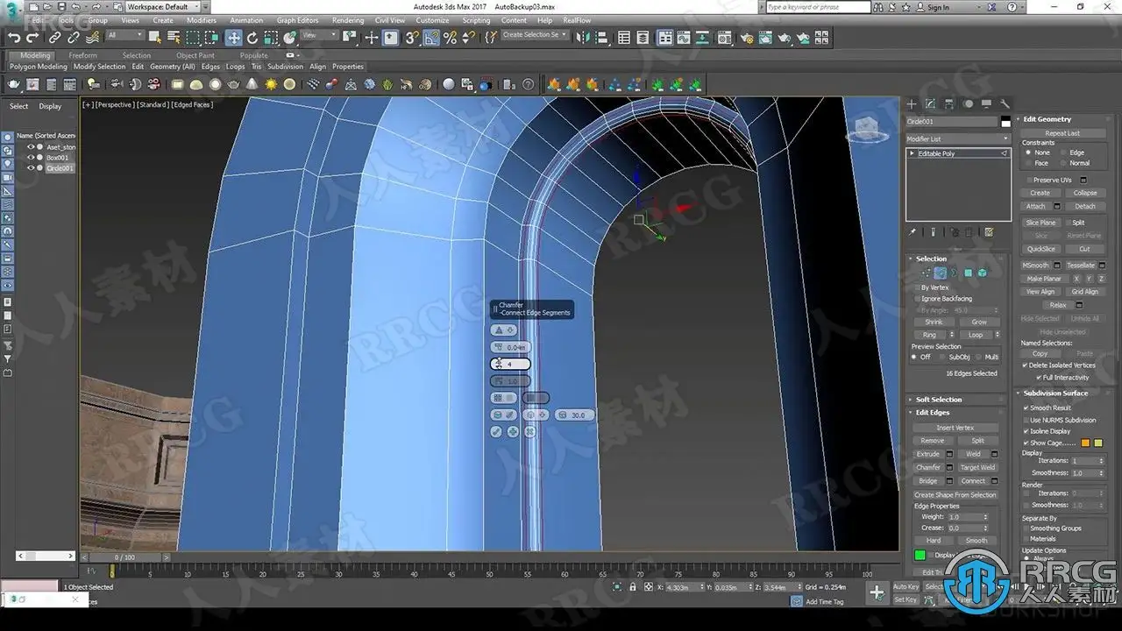This screenshot has height=631, width=1122.
Task: Select the Move transform tool
Action: point(233,38)
